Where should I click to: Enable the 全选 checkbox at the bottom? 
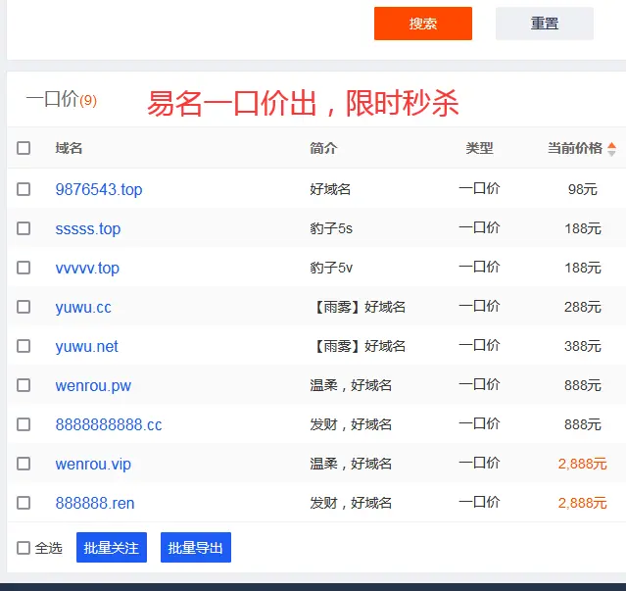(x=24, y=548)
